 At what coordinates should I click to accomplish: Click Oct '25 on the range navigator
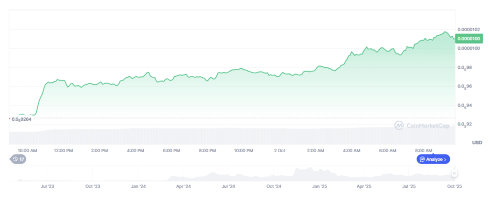coord(455,186)
